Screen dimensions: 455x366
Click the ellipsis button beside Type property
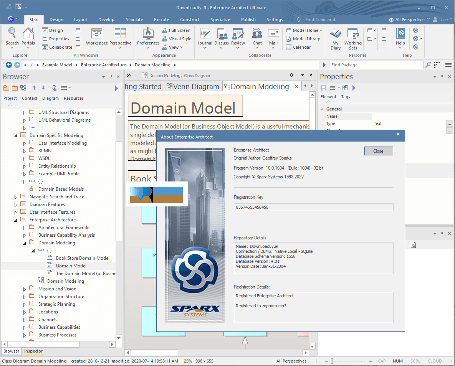click(449, 124)
